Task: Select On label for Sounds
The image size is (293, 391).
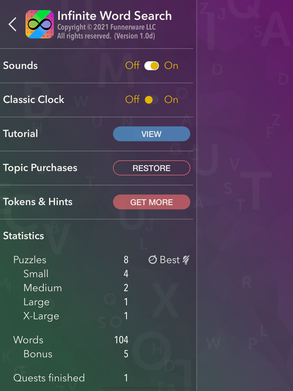Action: click(x=171, y=66)
